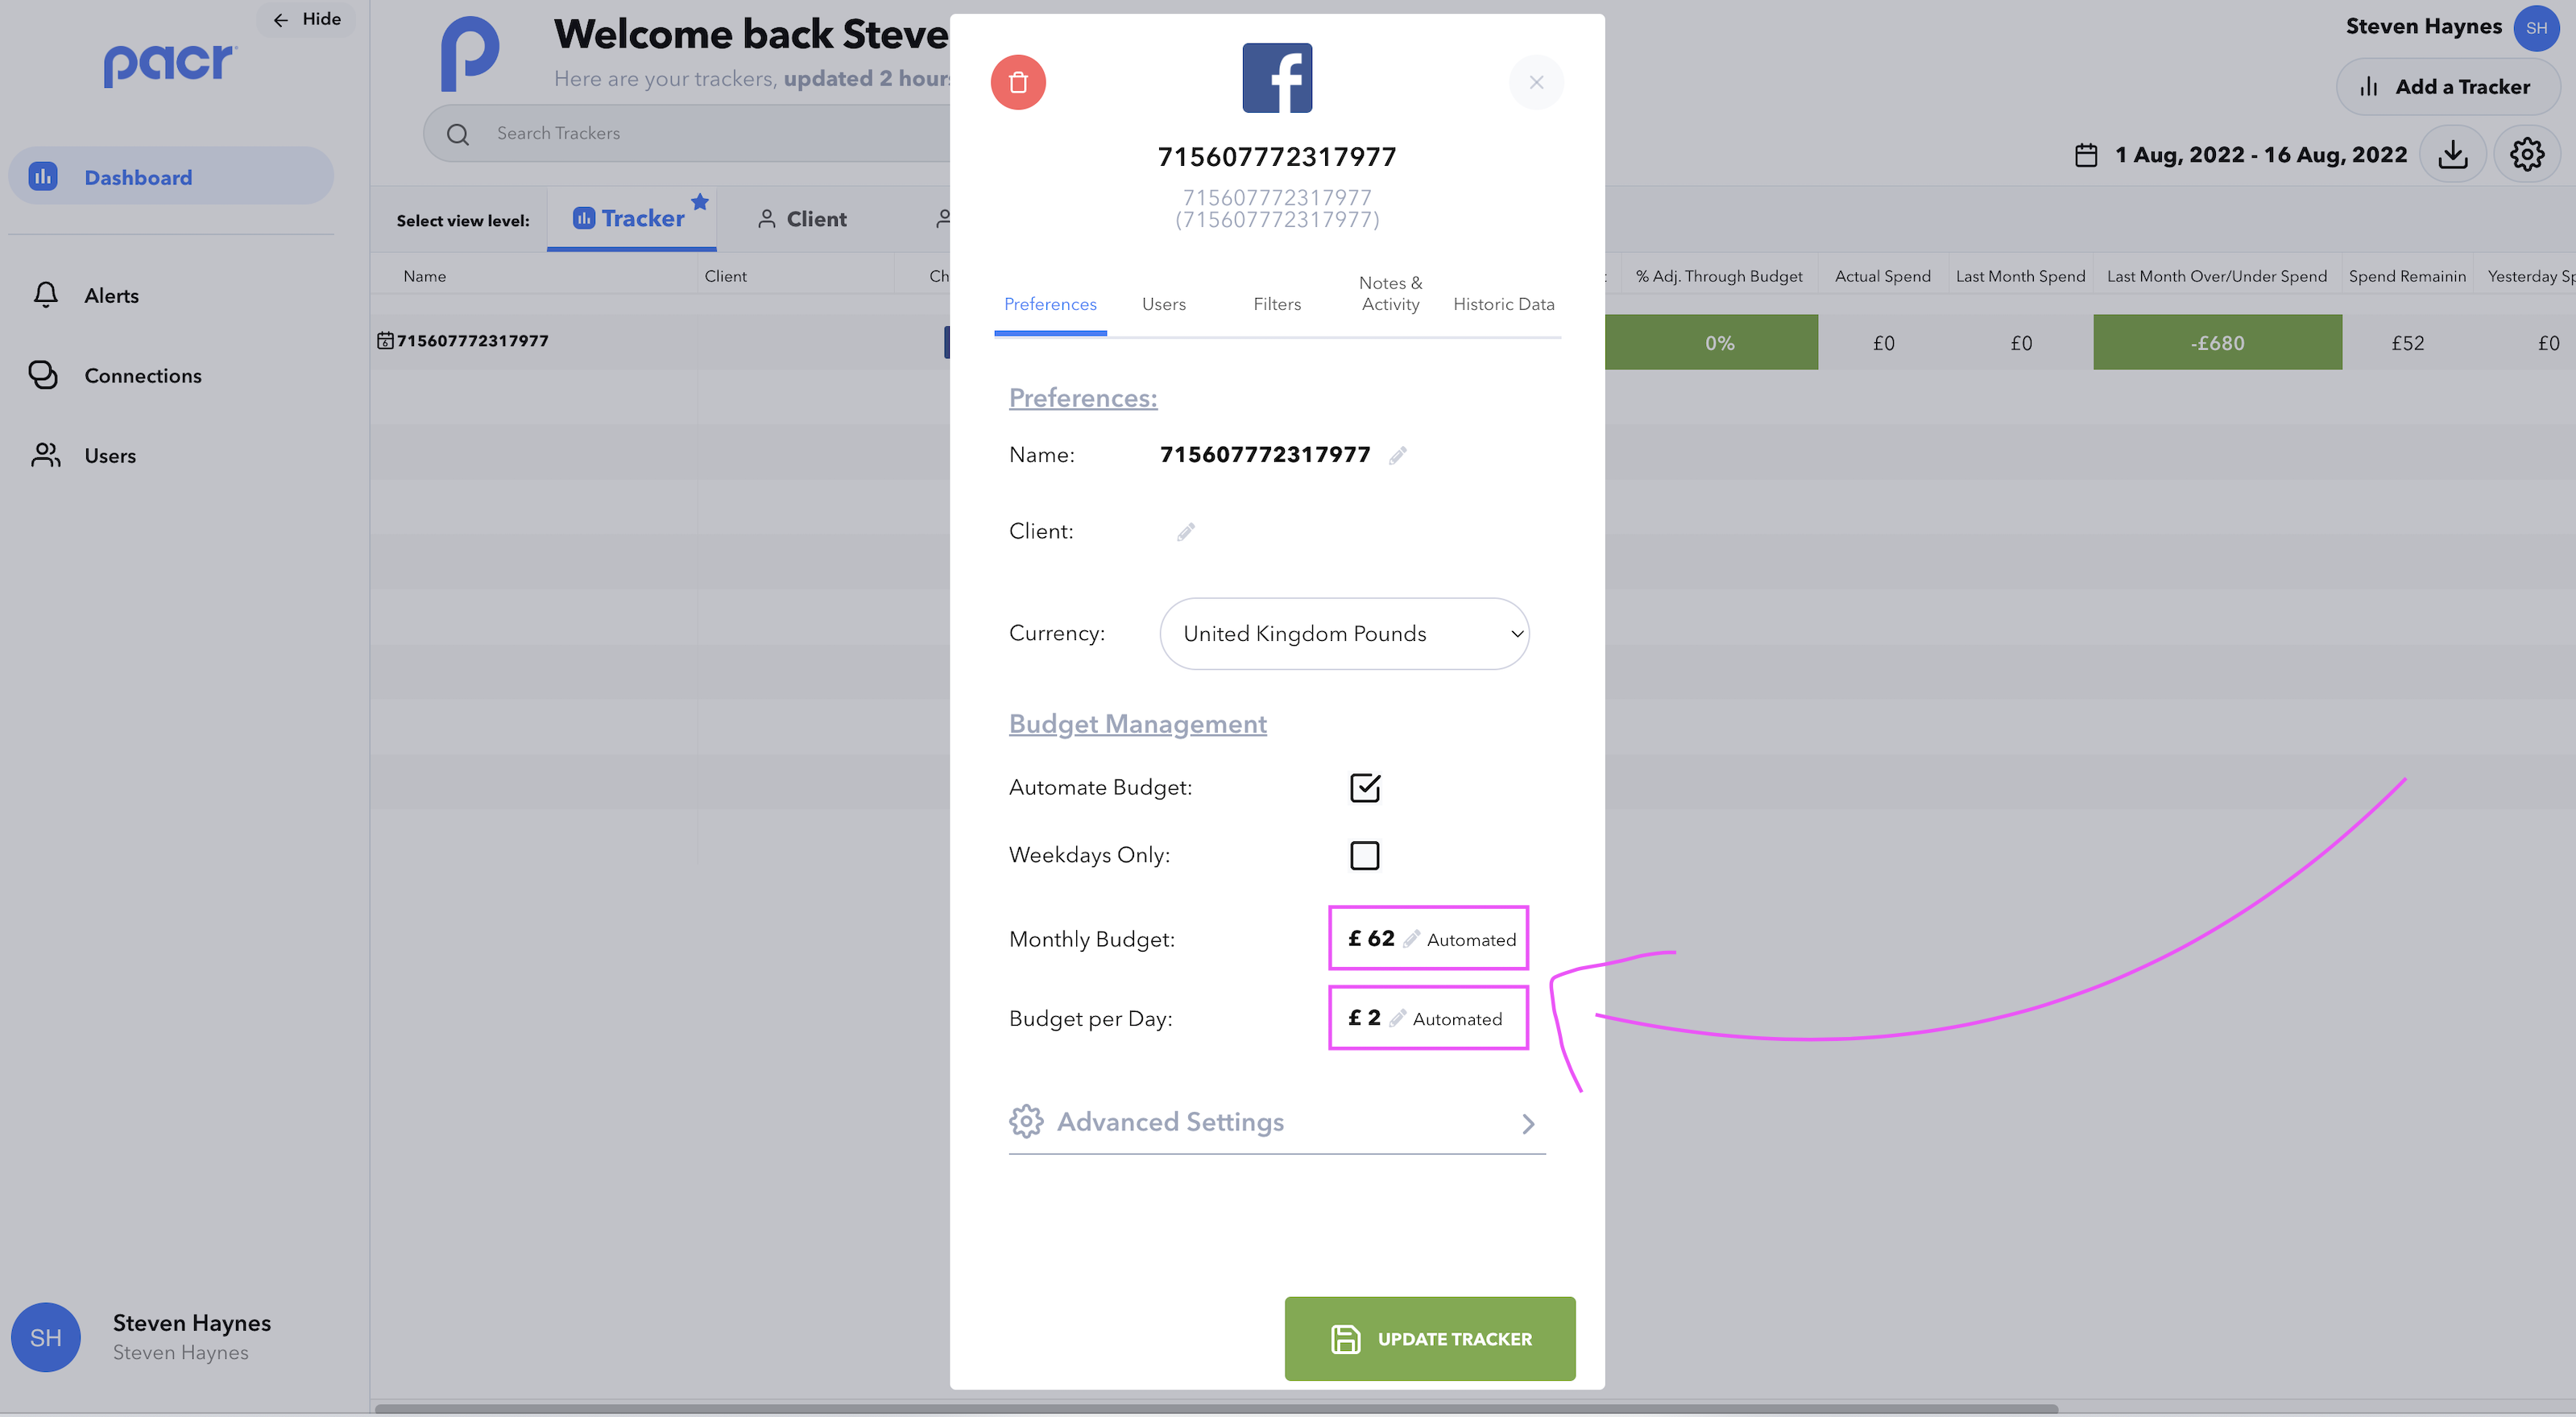Click the pencil icon next to Name
Viewport: 2576px width, 1417px height.
pyautogui.click(x=1398, y=456)
